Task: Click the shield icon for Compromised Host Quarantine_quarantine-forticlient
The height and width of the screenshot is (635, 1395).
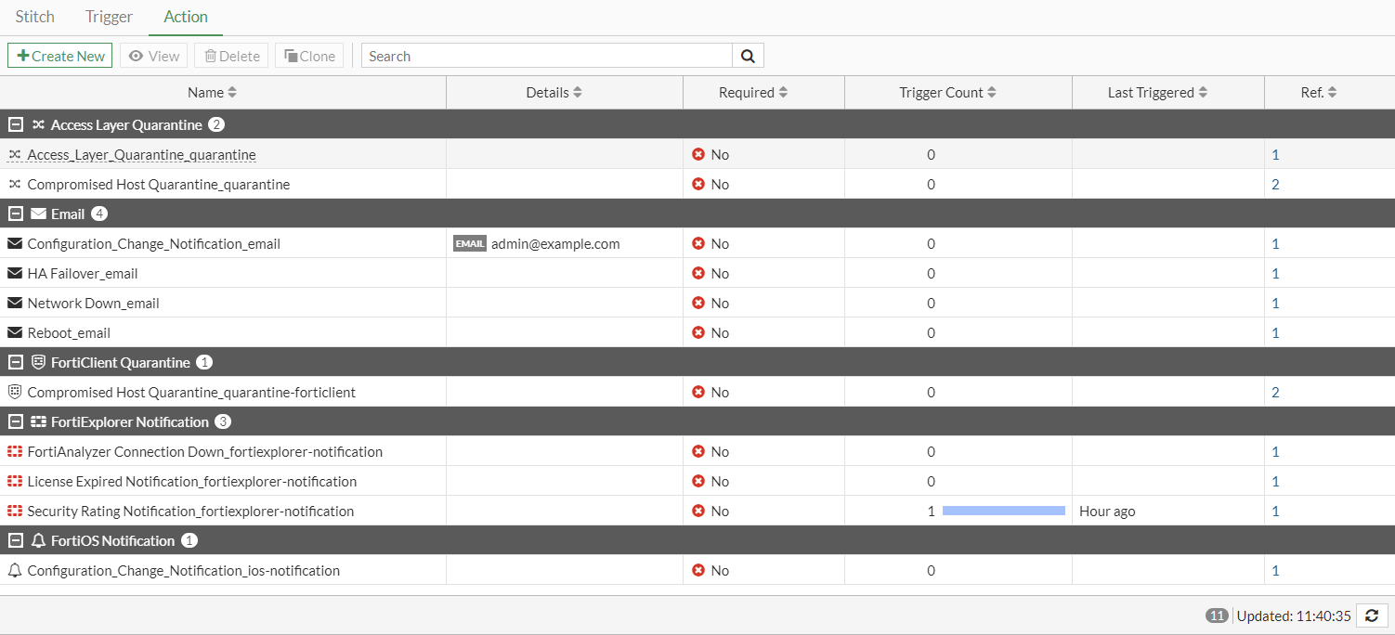Action: click(x=14, y=392)
